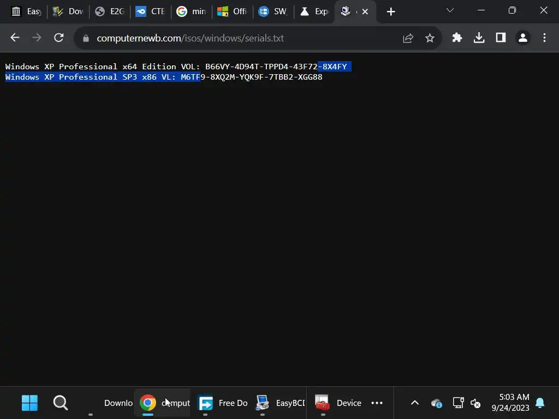Screen dimensions: 559x419
Task: Open Chrome downloads tray icon
Action: (x=479, y=38)
